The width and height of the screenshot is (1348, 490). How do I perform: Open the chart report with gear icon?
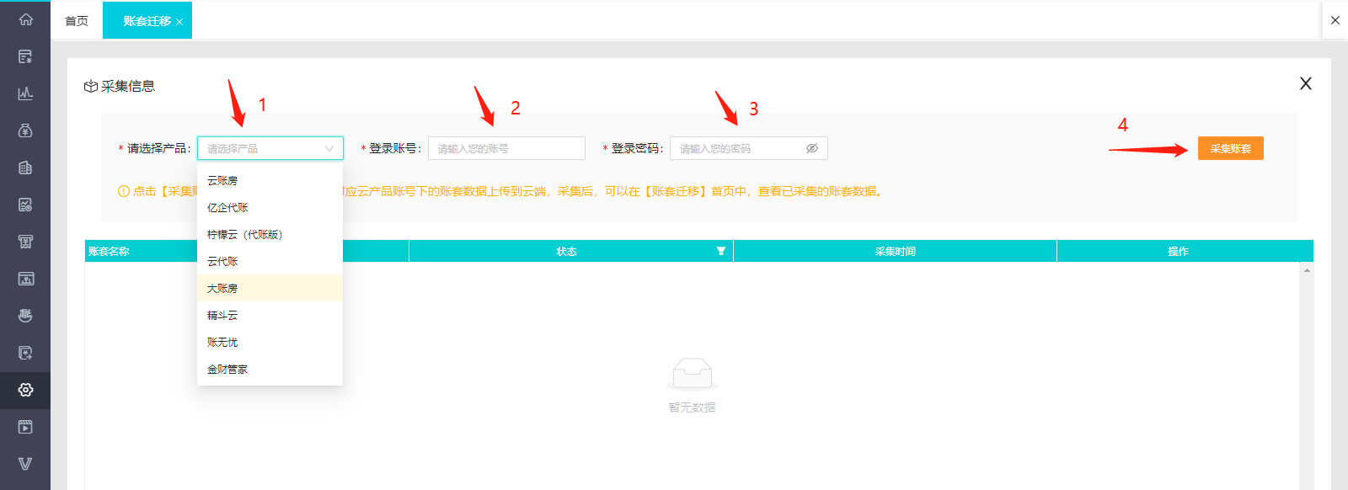(25, 205)
